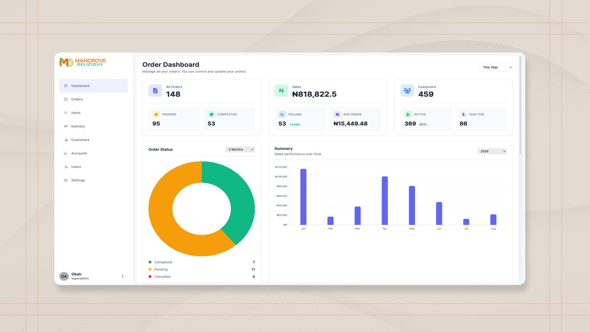Viewport: 590px width, 332px height.
Task: Click the Settings gear icon in sidebar
Action: point(66,180)
